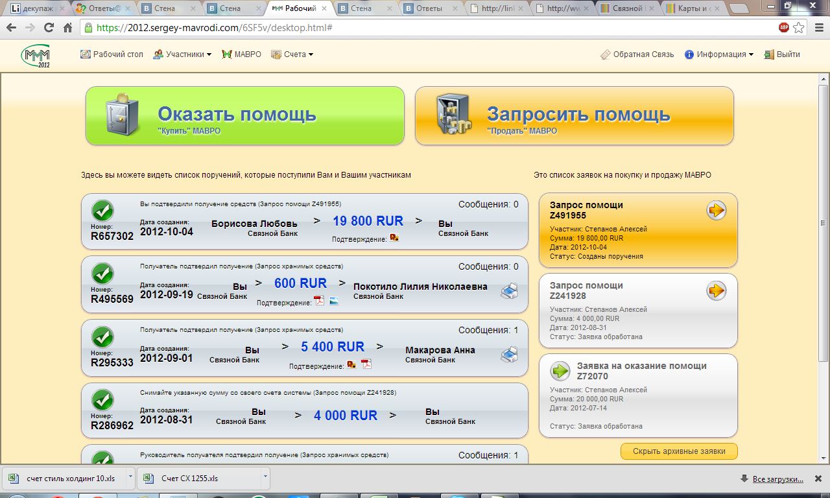The image size is (830, 498).
Task: Click the address bar URL field
Action: point(428,28)
